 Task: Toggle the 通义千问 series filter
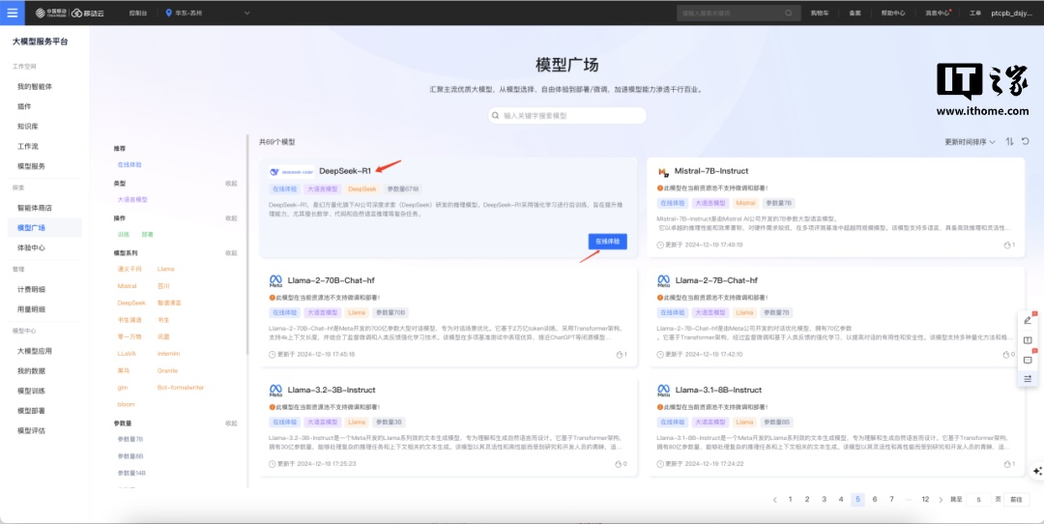(x=130, y=269)
